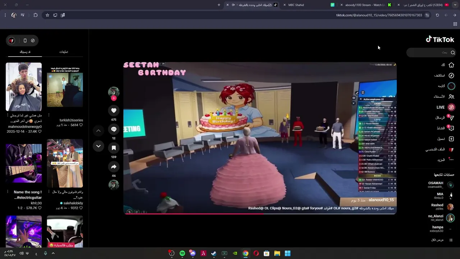Open options for the mahmoudelnerwegy0 video card
This screenshot has height=259, width=460.
click(8, 115)
